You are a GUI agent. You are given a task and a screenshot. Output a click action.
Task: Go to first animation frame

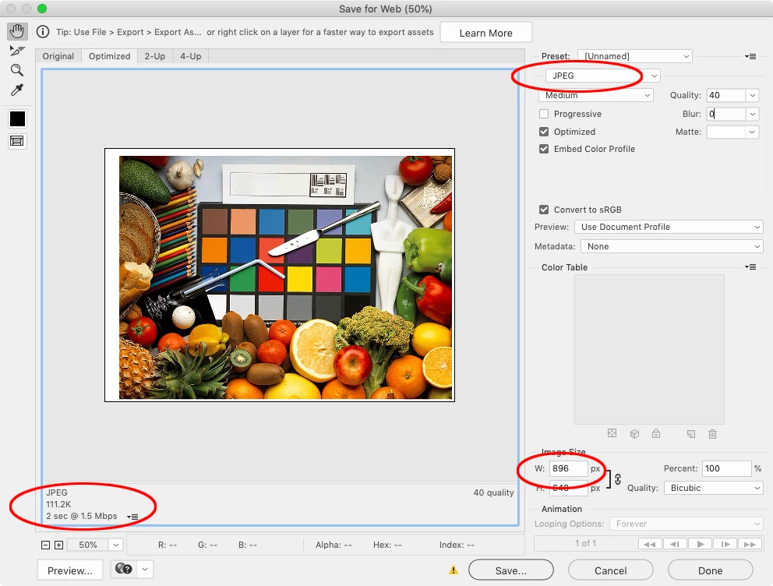650,544
